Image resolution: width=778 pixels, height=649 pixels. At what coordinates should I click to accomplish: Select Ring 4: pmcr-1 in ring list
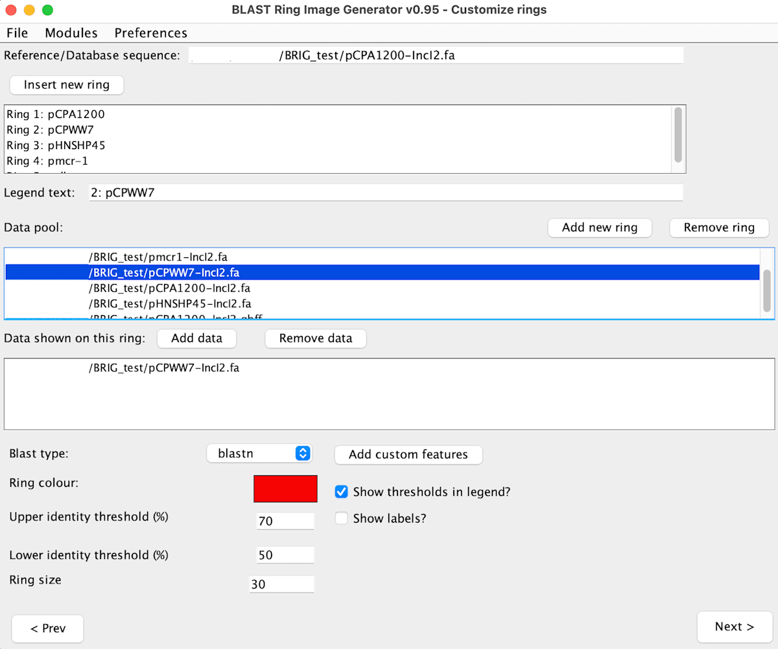(x=338, y=161)
